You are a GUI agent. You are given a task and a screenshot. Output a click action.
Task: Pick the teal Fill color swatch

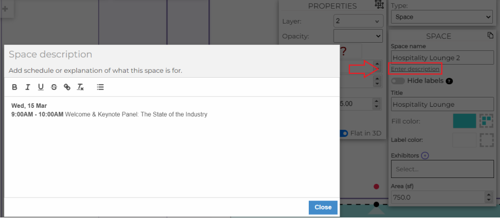[464, 121]
